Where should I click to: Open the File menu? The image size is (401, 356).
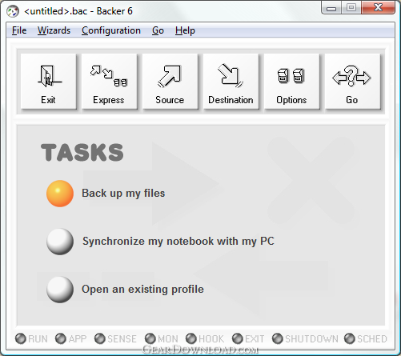[x=19, y=30]
